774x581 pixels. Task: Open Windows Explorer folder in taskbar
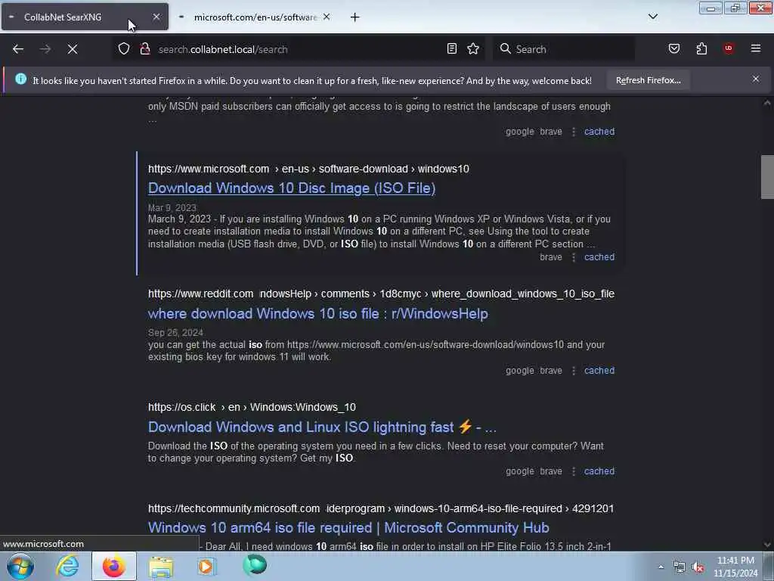(161, 566)
